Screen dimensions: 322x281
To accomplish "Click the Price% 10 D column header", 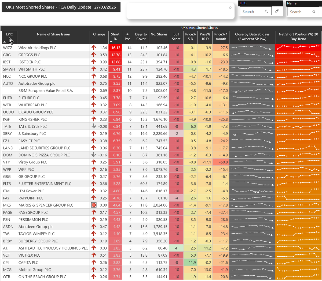I will point(205,37).
